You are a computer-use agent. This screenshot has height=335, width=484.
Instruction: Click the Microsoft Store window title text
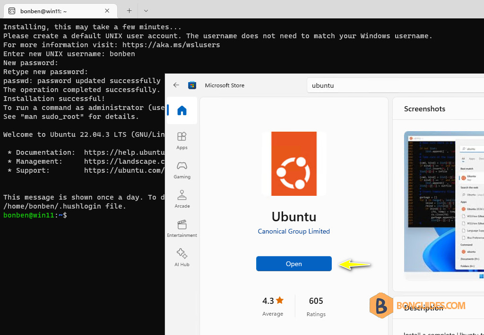pyautogui.click(x=225, y=85)
